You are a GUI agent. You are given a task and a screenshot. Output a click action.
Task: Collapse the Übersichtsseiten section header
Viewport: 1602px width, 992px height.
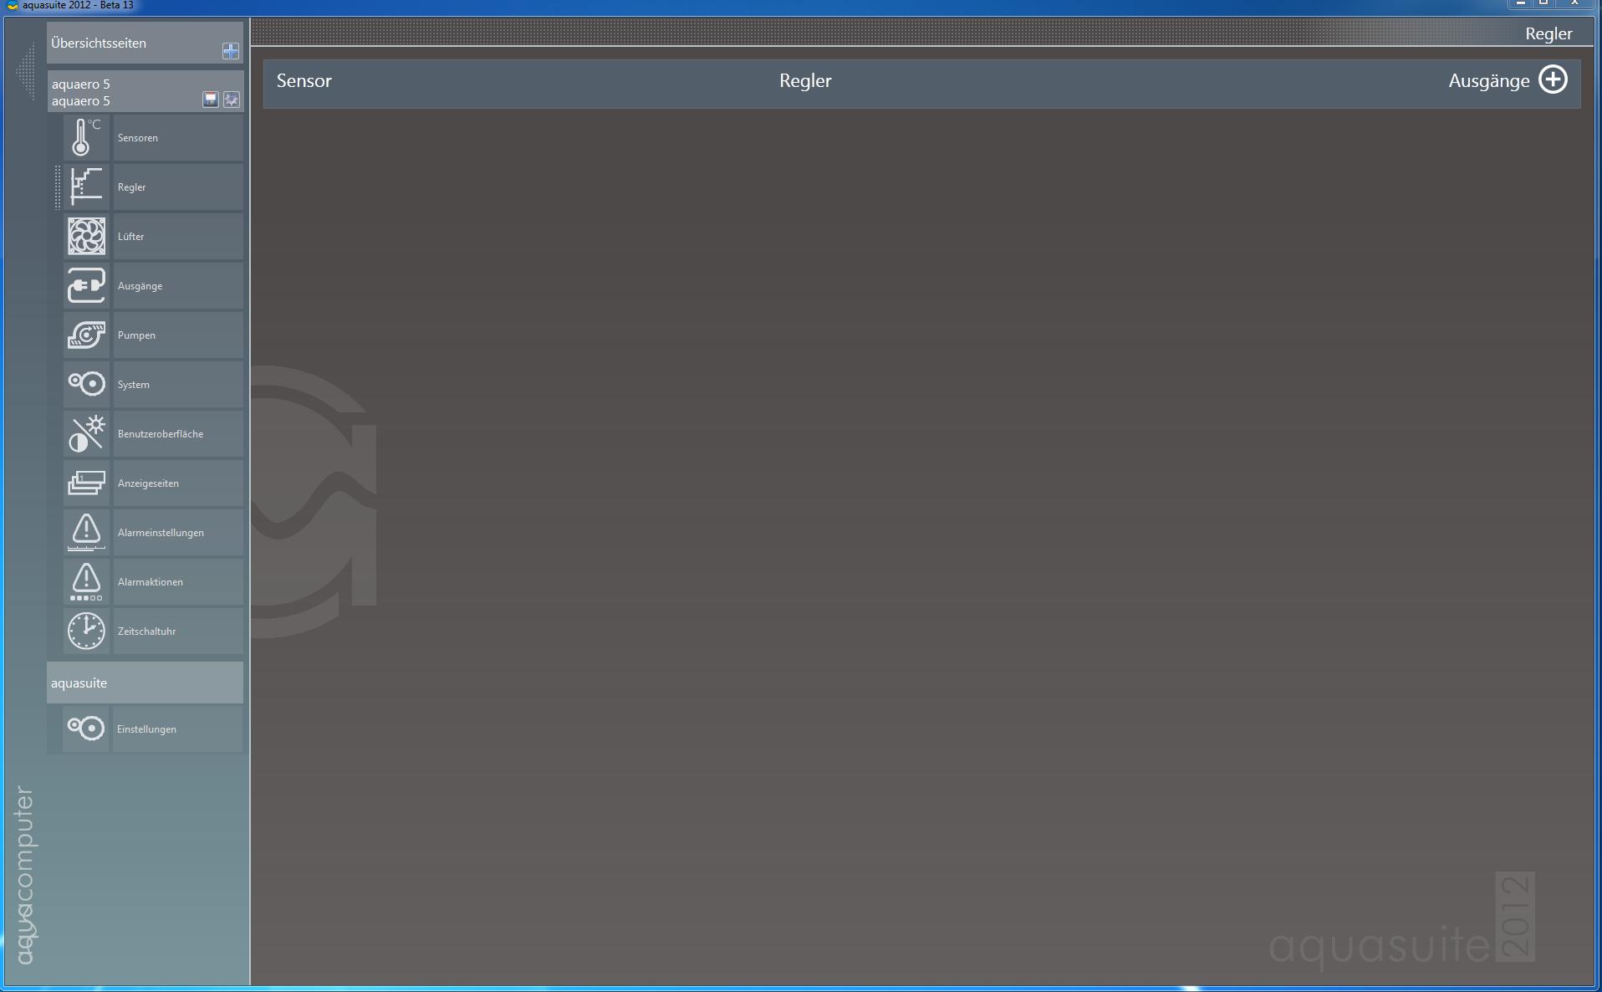pyautogui.click(x=145, y=43)
